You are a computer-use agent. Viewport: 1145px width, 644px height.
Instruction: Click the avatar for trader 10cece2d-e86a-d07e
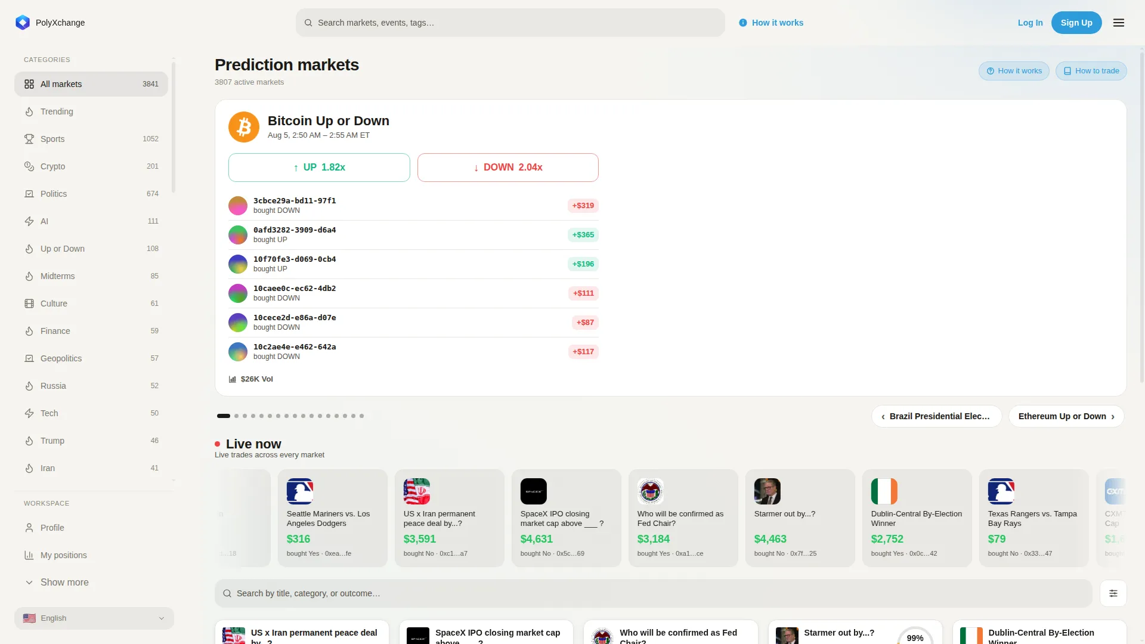tap(238, 323)
